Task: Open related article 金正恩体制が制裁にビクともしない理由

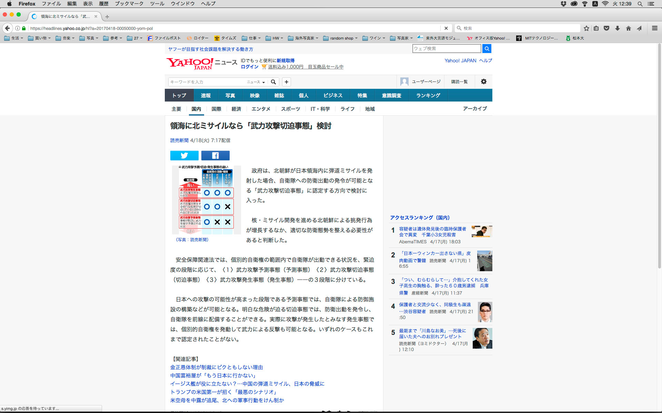Action: [x=217, y=367]
